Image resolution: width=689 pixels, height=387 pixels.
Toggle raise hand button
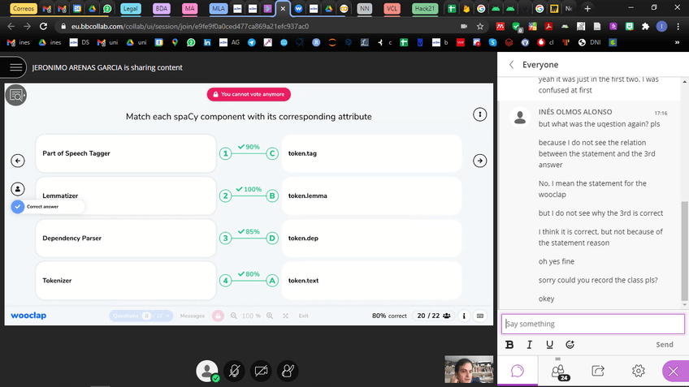point(287,371)
